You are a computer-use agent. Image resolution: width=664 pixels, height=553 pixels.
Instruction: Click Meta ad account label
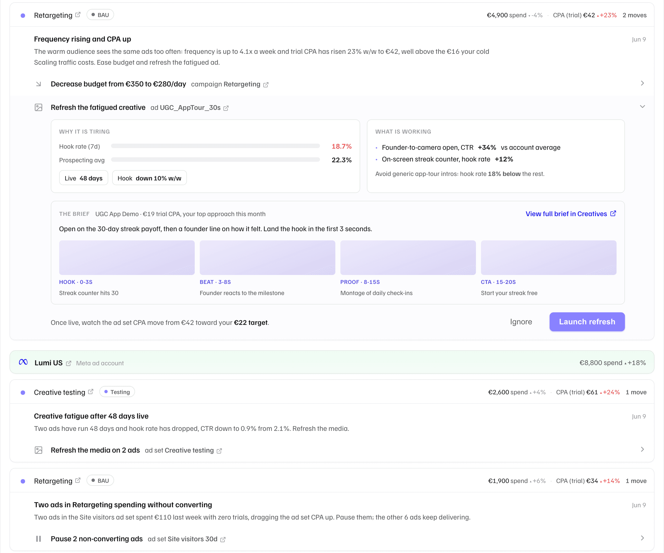tap(100, 363)
